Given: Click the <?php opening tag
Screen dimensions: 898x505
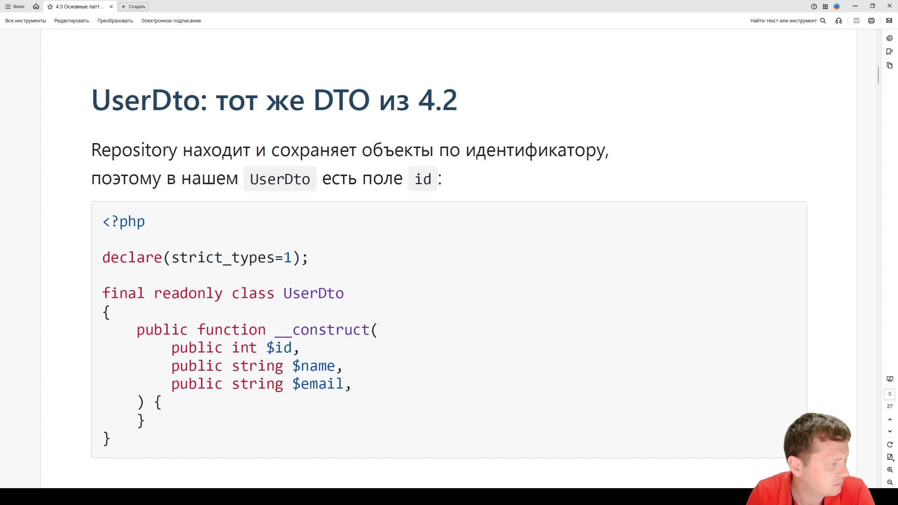Looking at the screenshot, I should click(123, 222).
